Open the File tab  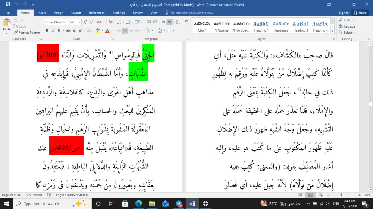(x=8, y=13)
